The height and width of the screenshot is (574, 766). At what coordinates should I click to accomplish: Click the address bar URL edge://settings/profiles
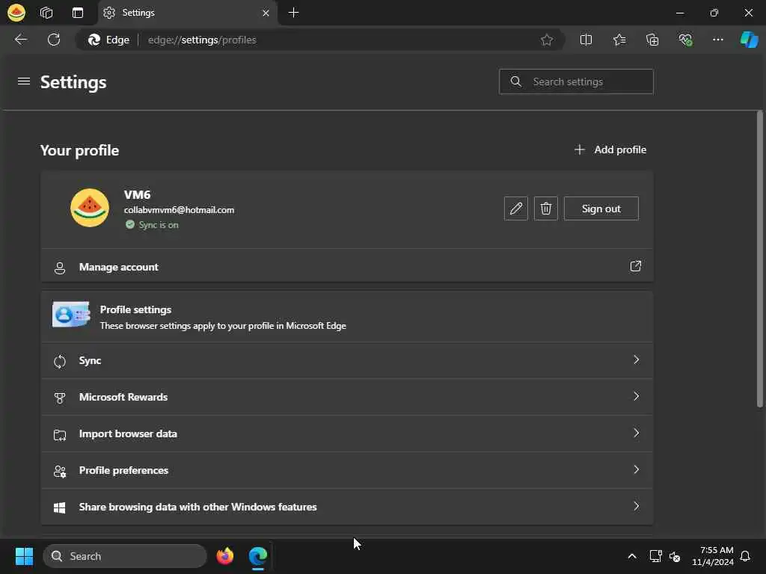click(202, 40)
